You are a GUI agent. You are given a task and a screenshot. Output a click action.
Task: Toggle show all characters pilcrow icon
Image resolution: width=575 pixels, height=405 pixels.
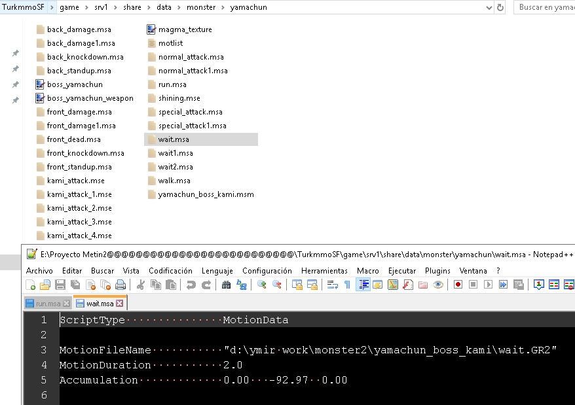[x=347, y=285]
